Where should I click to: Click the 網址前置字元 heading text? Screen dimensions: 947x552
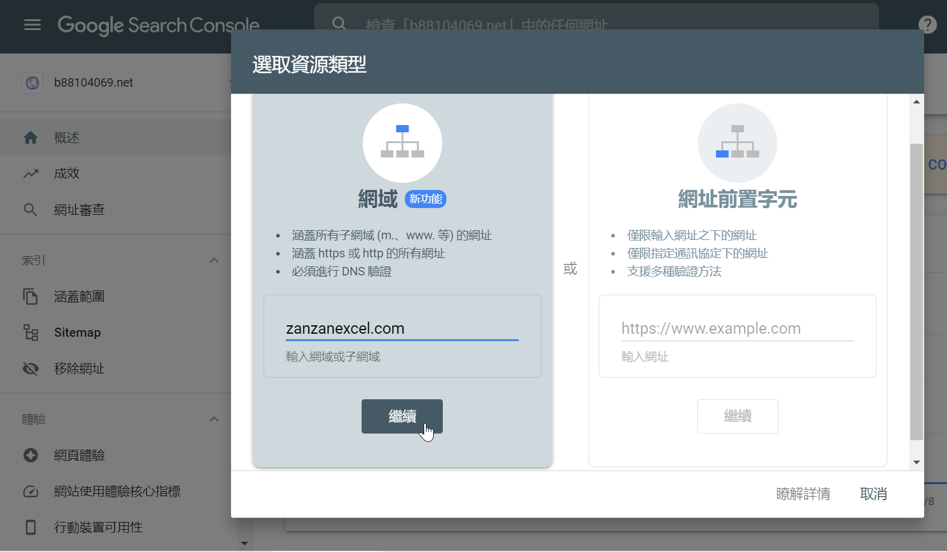[738, 199]
